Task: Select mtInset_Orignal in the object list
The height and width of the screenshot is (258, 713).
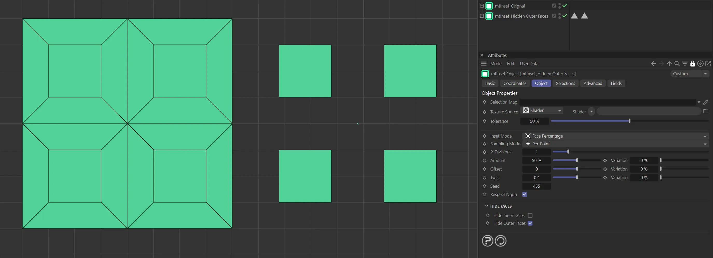Action: pyautogui.click(x=510, y=6)
